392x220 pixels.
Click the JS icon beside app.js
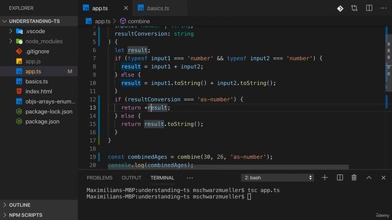pos(19,61)
